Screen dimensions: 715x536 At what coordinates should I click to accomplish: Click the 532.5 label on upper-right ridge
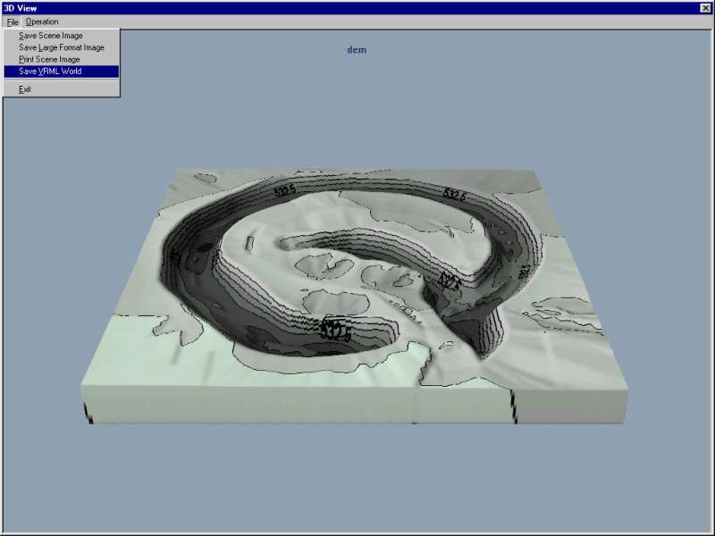coord(454,194)
